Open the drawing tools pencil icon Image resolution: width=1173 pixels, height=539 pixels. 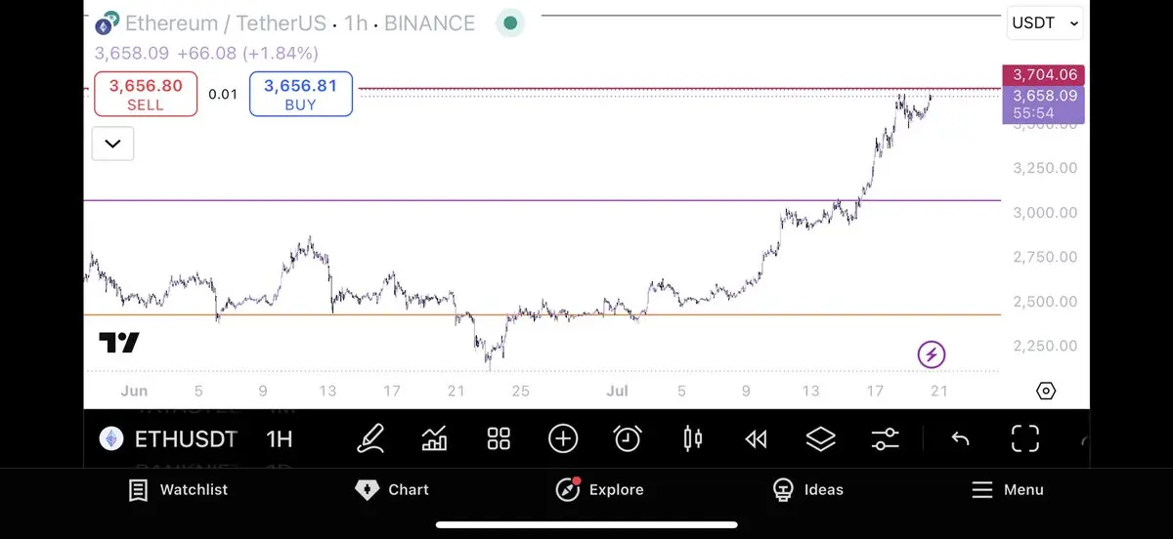point(370,438)
